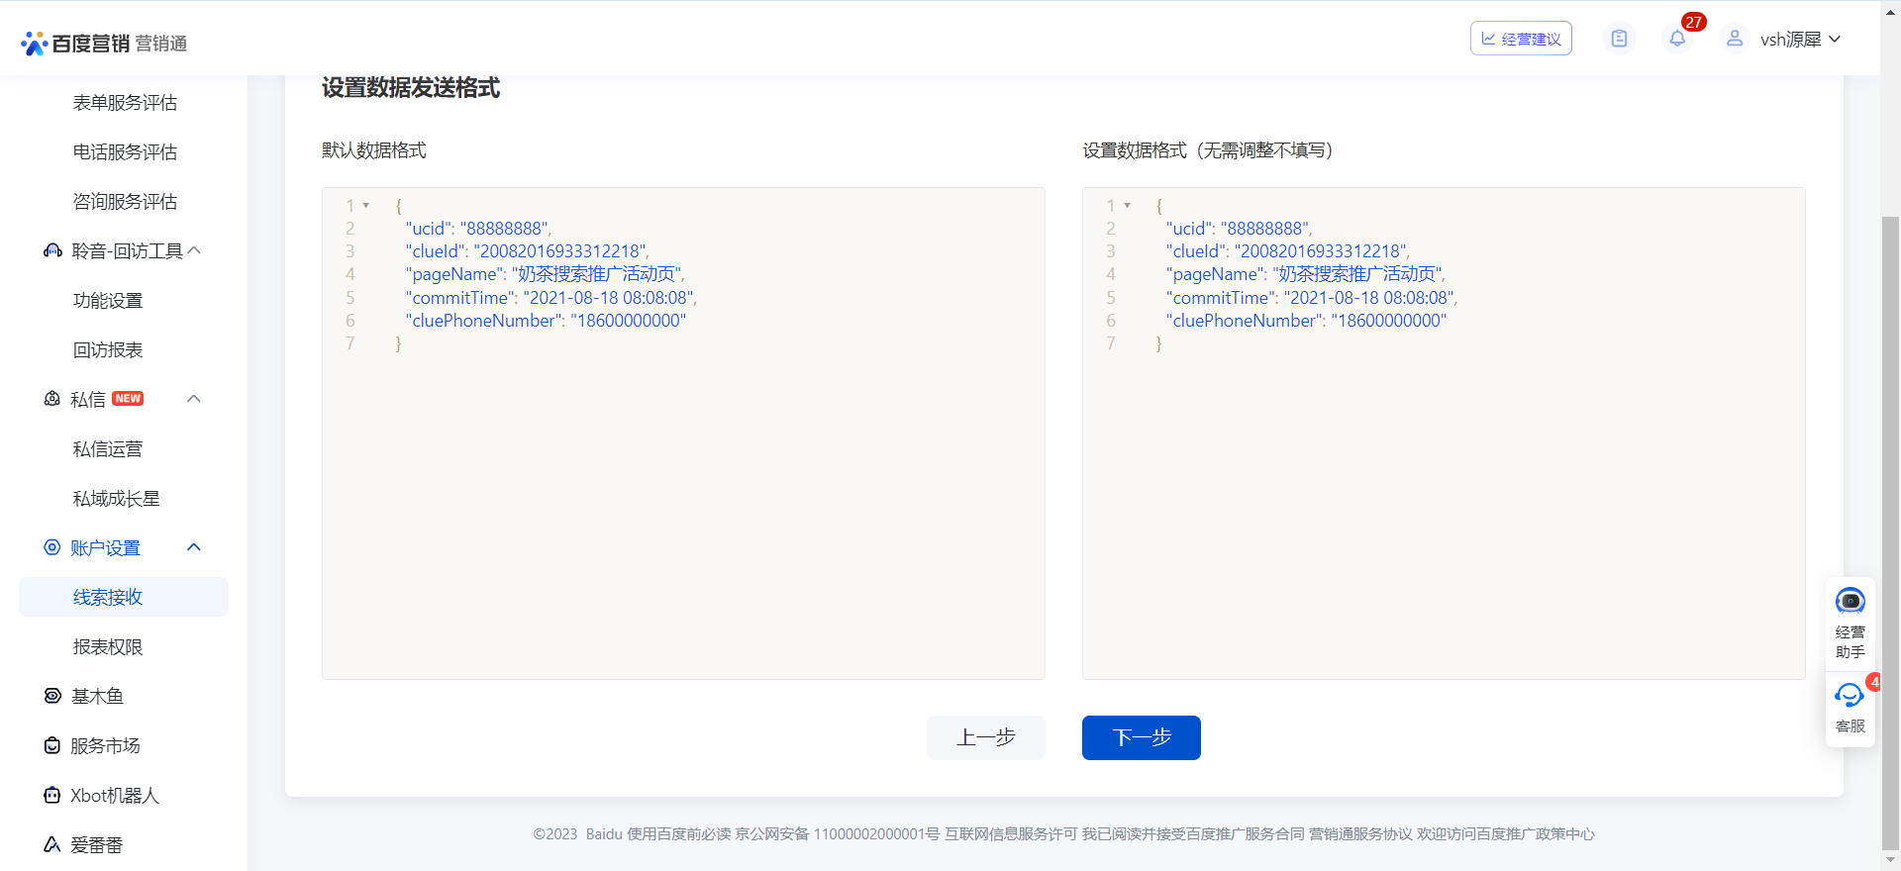This screenshot has height=871, width=1901.
Task: Click "cluePhoneNumber" line in custom format editor
Action: (1306, 321)
